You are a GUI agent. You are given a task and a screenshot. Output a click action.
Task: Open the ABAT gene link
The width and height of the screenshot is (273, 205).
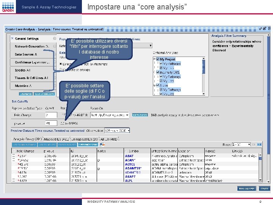coord(129,156)
